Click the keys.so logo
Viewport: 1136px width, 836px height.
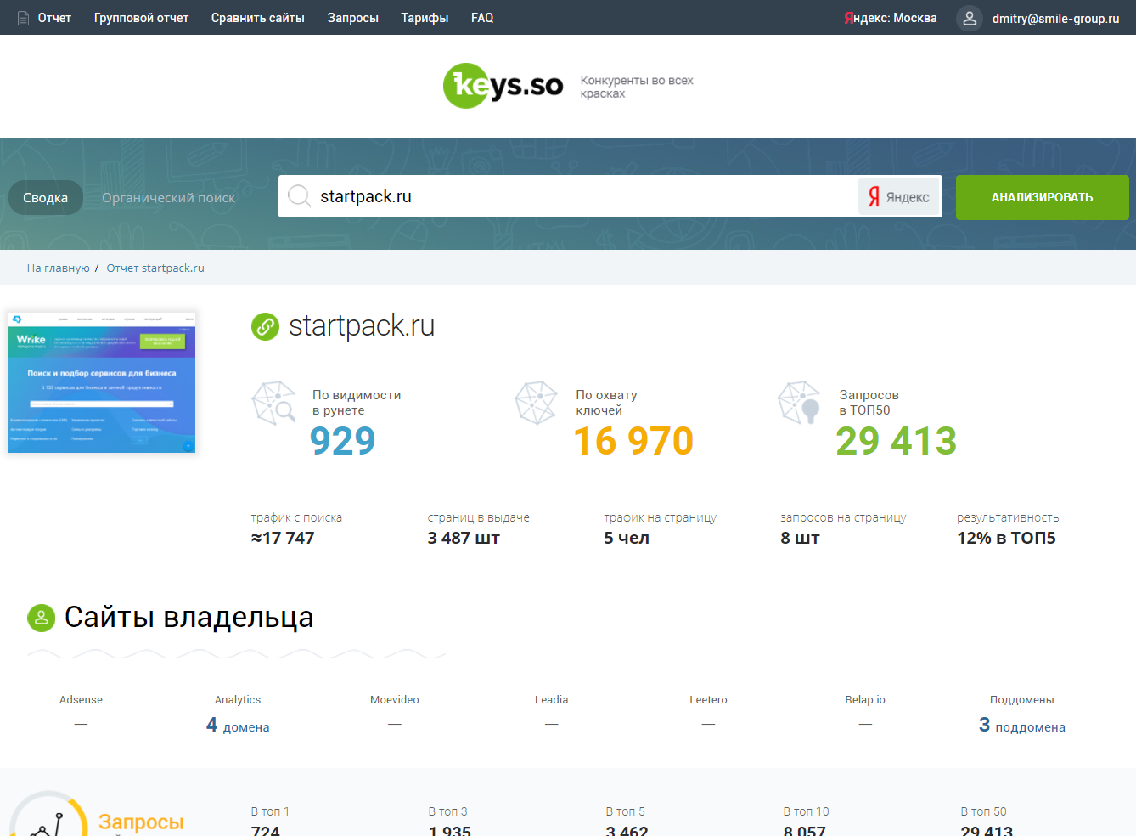(503, 86)
